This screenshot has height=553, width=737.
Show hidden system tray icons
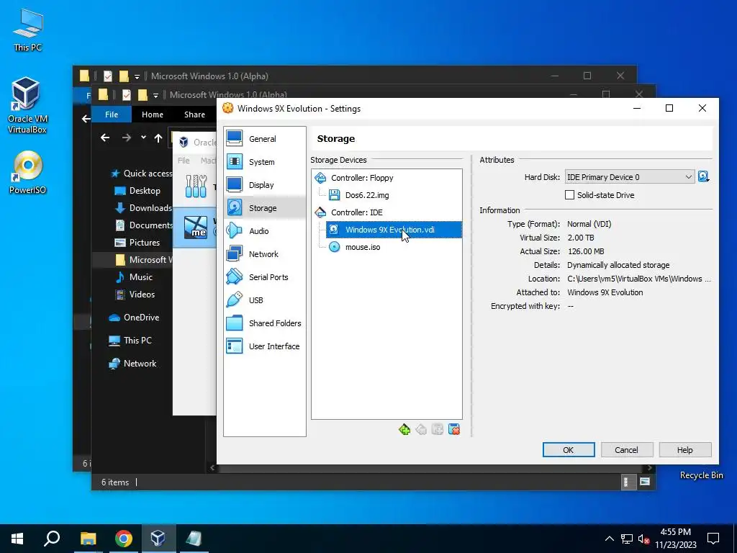click(x=609, y=539)
